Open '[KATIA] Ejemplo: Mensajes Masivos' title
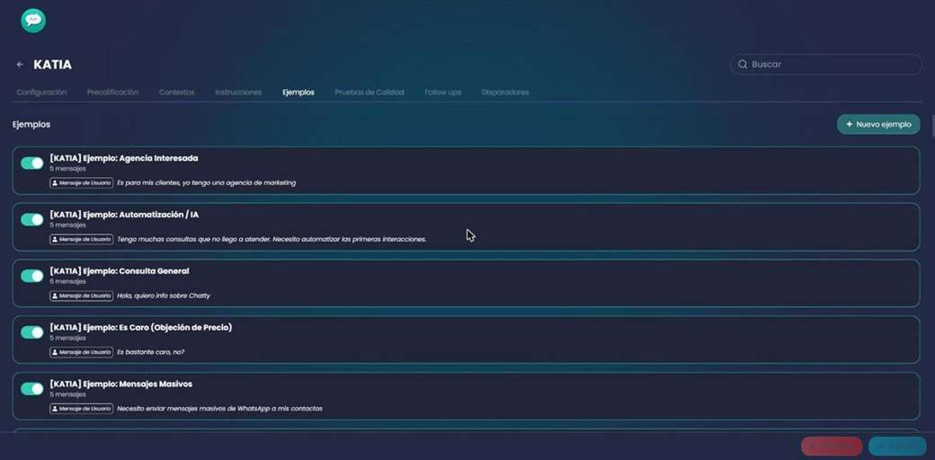The width and height of the screenshot is (935, 460). coord(121,385)
